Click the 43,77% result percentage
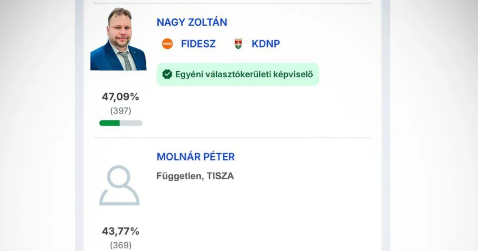The image size is (478, 251). [x=120, y=231]
